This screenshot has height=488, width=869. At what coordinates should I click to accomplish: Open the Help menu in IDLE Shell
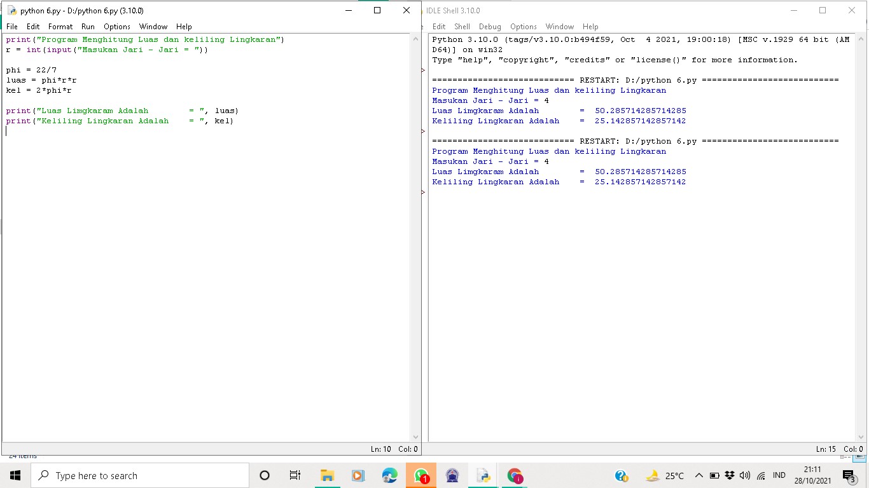pyautogui.click(x=590, y=27)
